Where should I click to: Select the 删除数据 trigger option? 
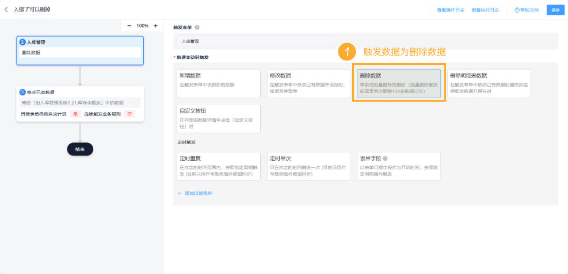(x=399, y=83)
